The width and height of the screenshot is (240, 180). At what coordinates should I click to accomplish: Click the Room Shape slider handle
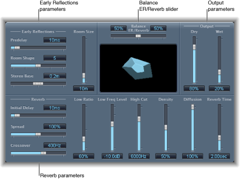pyautogui.click(x=38, y=66)
